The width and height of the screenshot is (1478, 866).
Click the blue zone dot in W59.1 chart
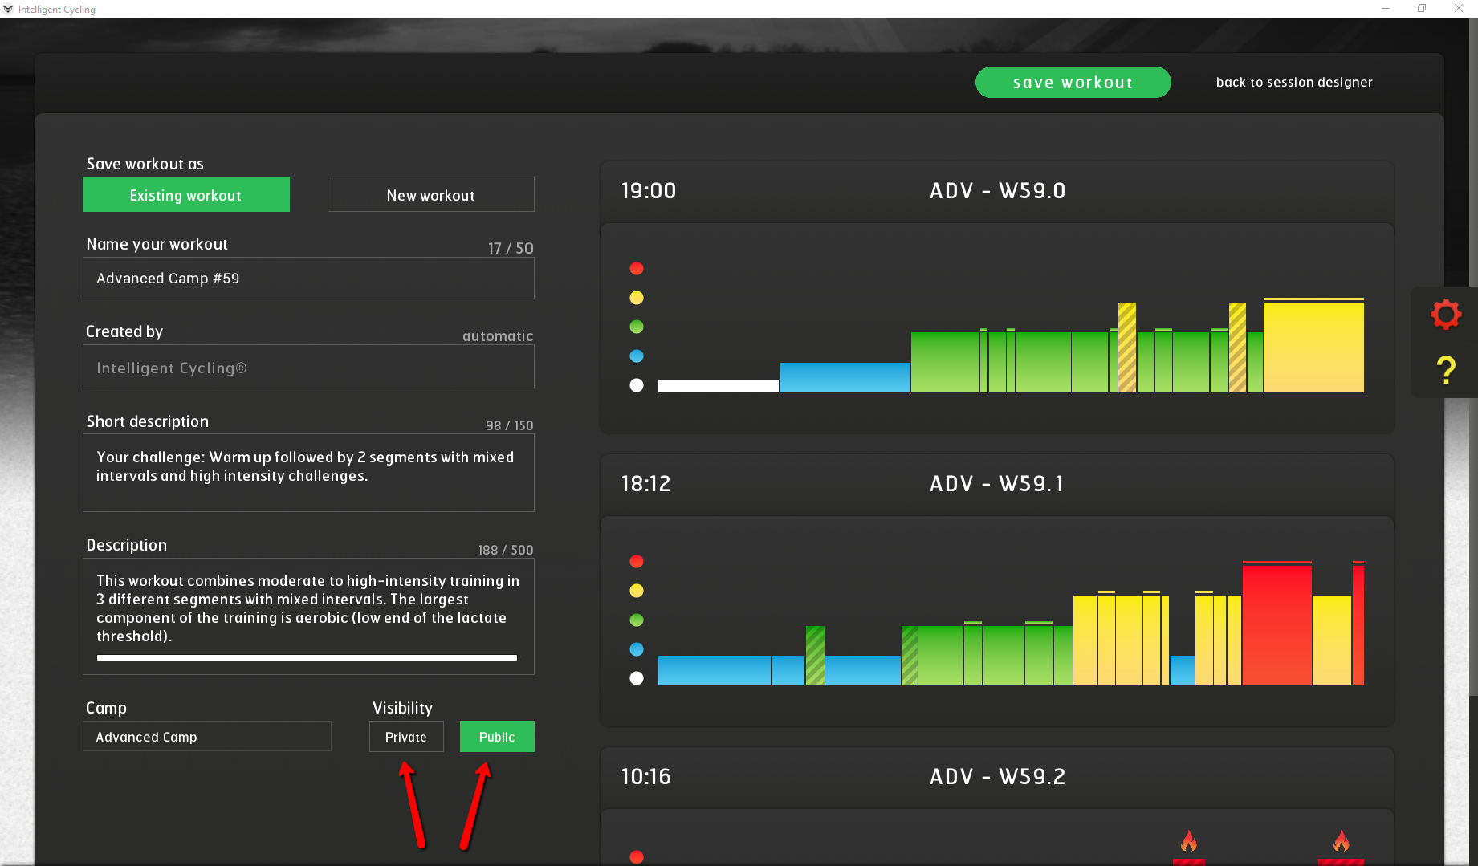[637, 649]
